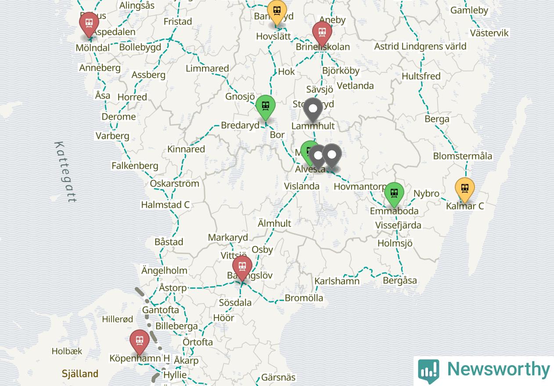The width and height of the screenshot is (554, 386).
Task: Click the red train marker at Mölndal
Action: pyautogui.click(x=89, y=24)
